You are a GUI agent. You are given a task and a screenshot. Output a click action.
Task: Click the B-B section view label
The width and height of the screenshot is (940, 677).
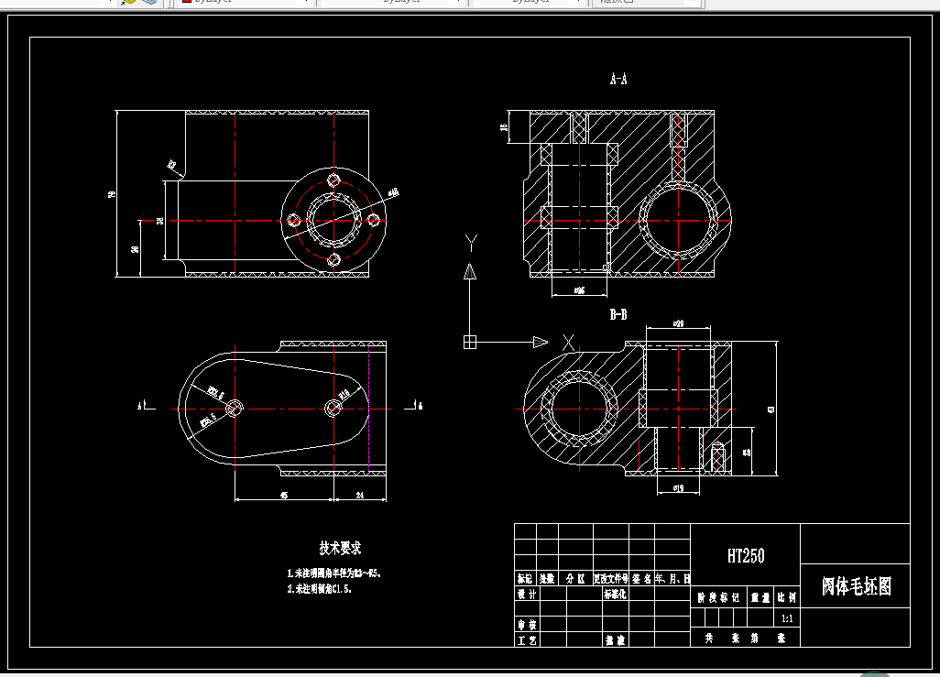[x=618, y=314]
